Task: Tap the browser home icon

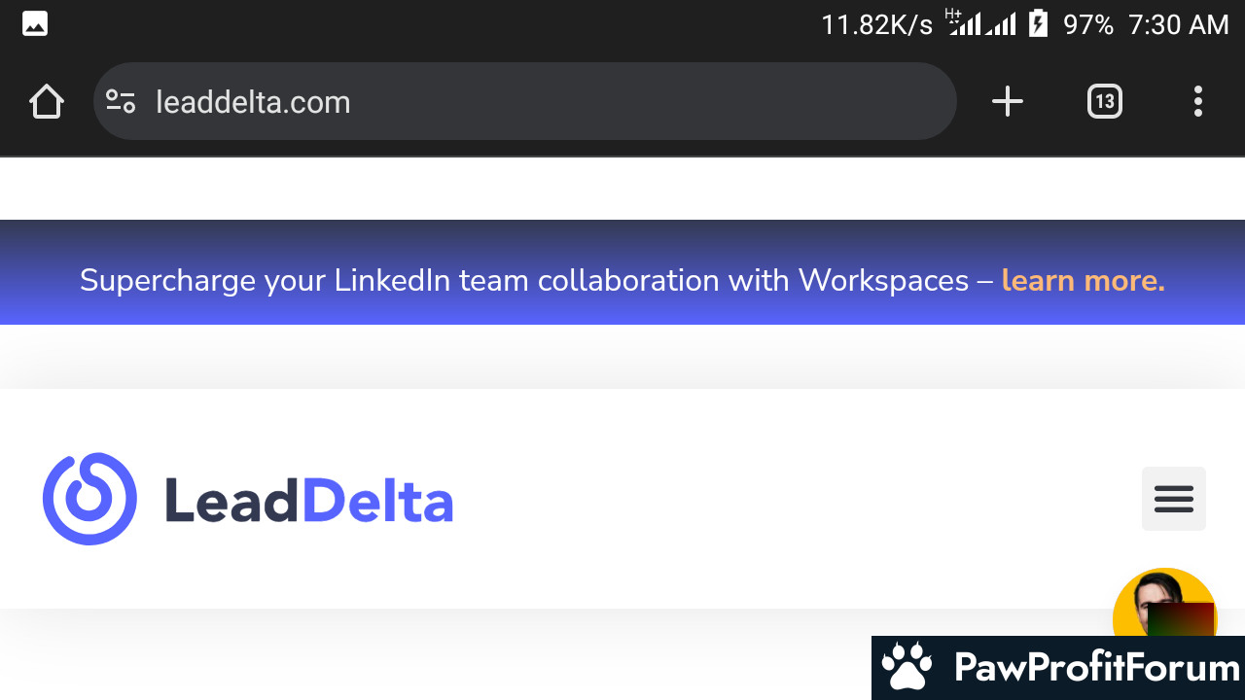Action: click(x=47, y=101)
